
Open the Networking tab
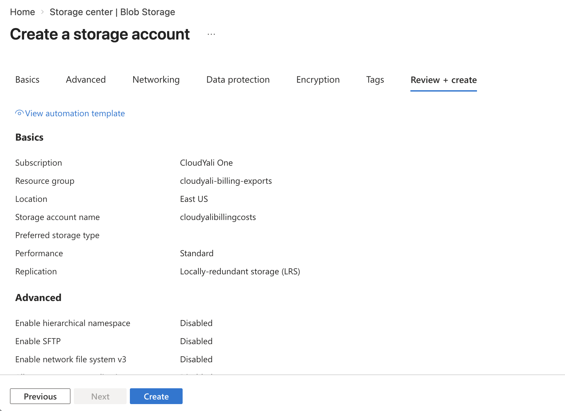156,79
